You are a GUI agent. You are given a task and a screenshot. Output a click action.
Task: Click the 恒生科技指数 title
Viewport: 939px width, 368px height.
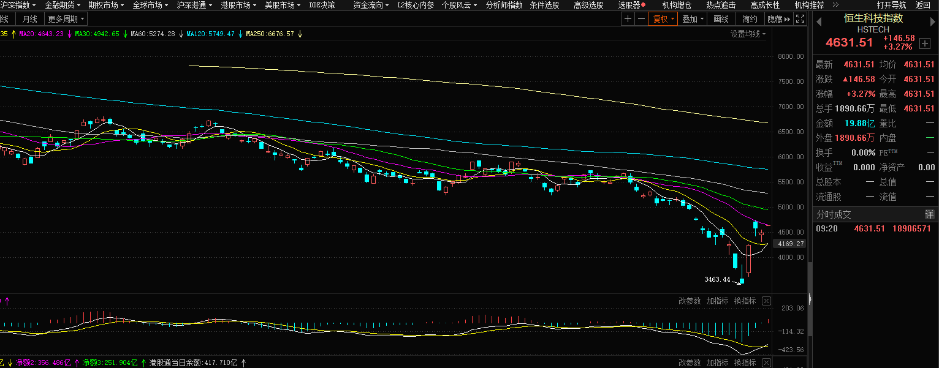coord(873,18)
